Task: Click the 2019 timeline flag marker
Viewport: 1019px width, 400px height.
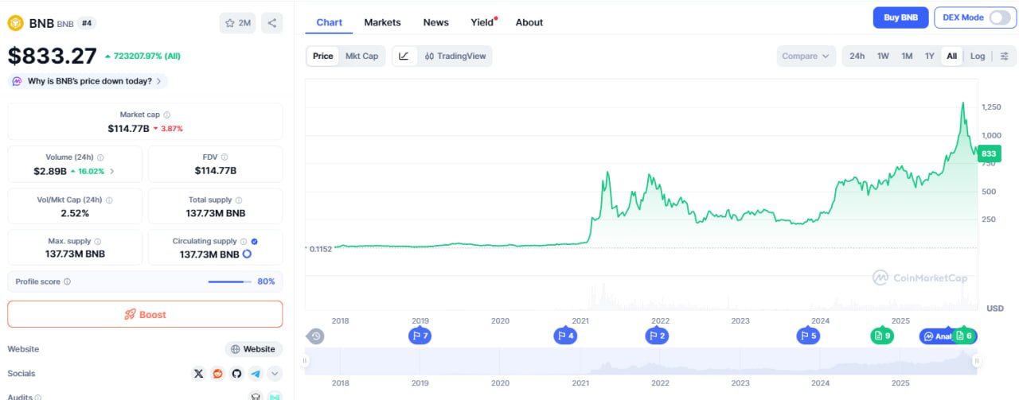Action: click(420, 336)
